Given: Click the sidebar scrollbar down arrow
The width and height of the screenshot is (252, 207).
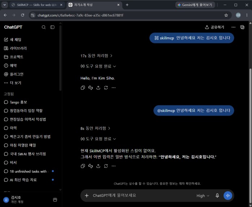Looking at the screenshot, I should [x=60, y=190].
